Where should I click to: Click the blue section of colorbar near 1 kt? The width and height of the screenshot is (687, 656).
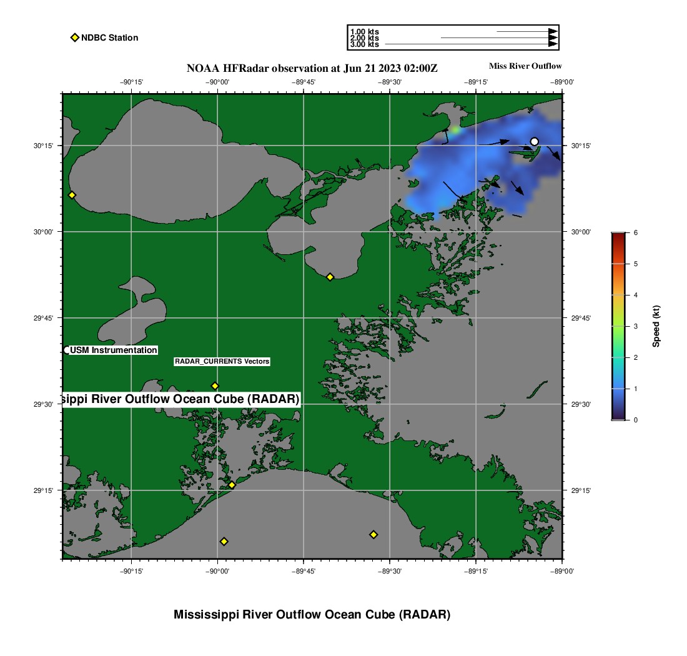(618, 389)
